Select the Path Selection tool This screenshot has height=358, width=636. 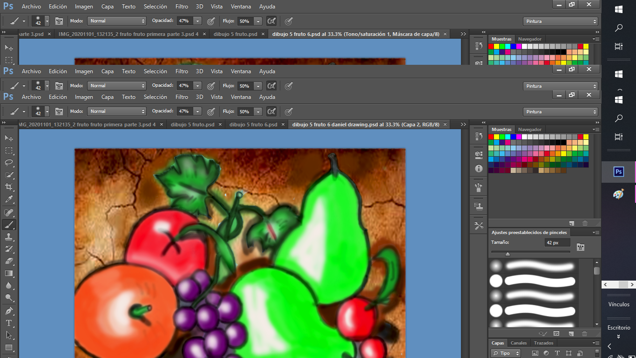[9, 335]
